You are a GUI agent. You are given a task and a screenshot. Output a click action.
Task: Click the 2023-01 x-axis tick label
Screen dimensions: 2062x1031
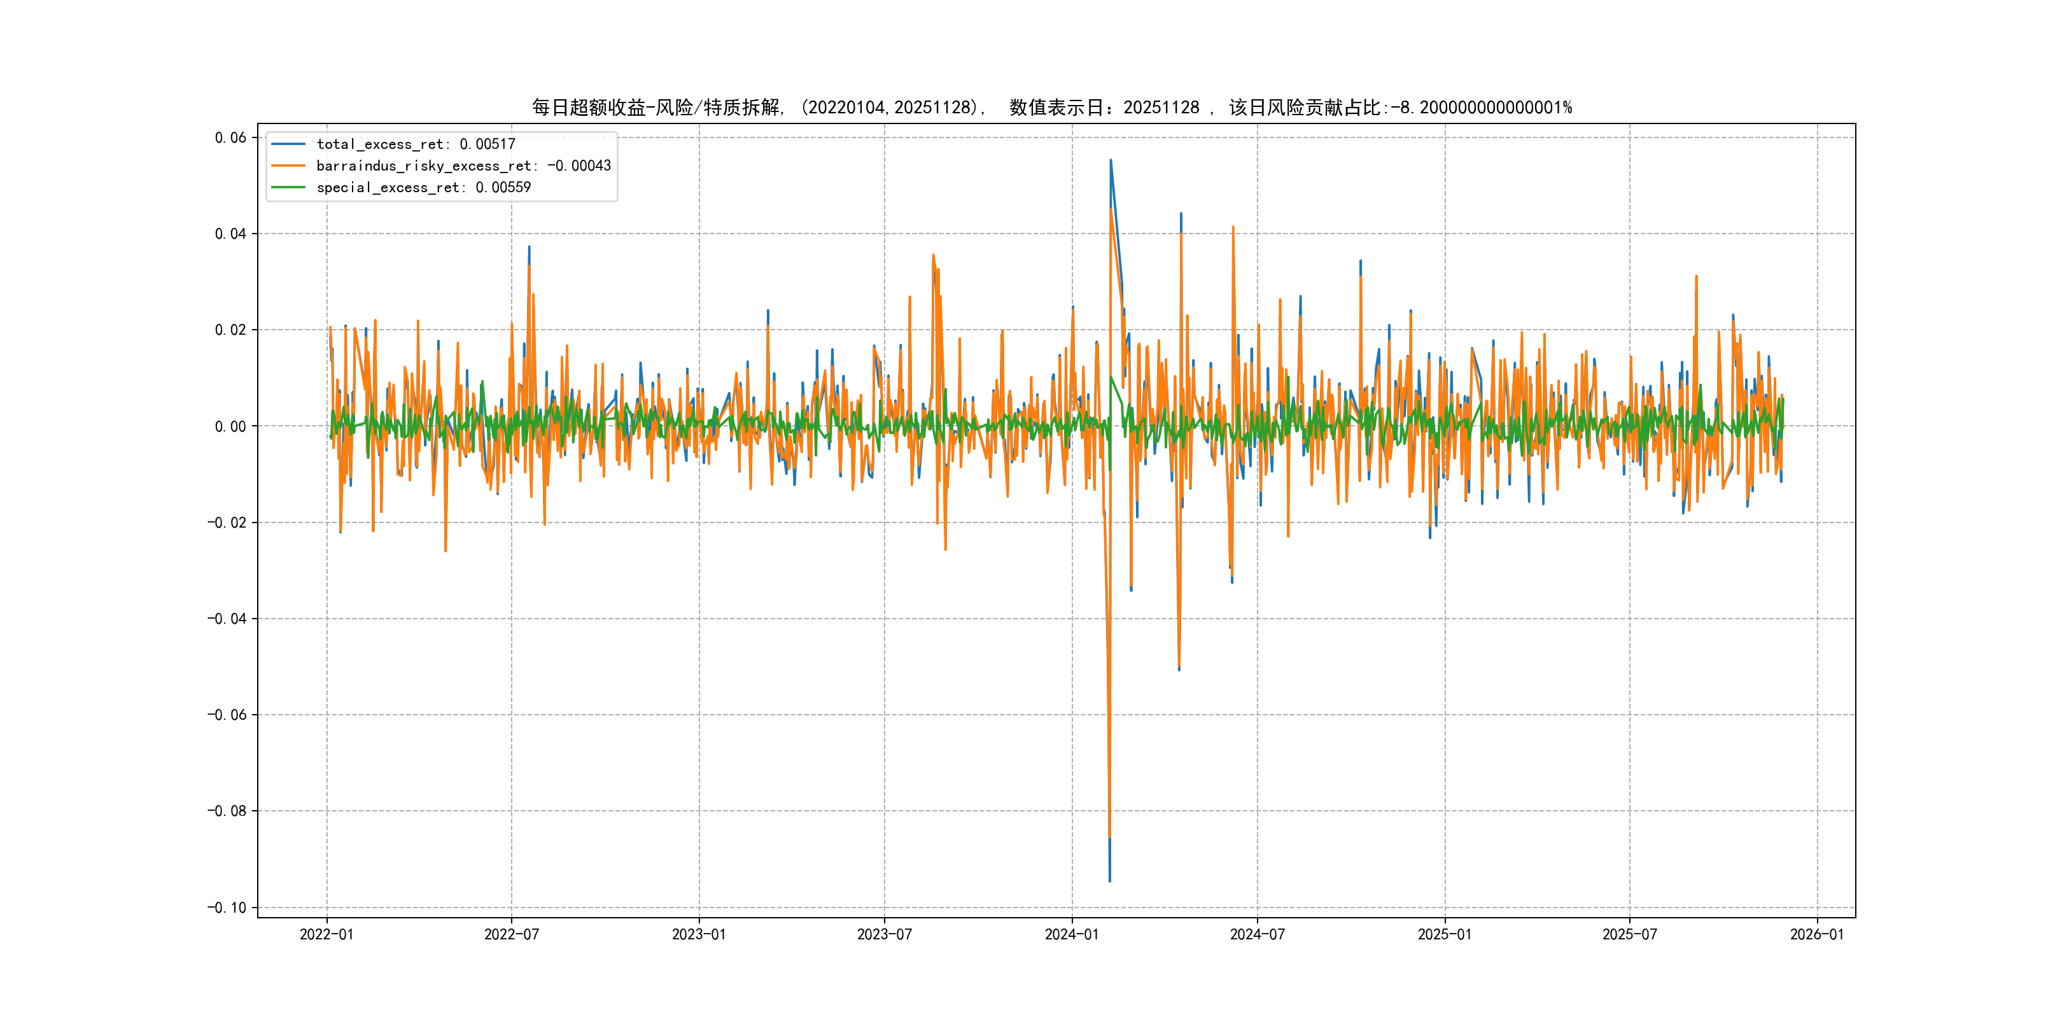pos(699,934)
